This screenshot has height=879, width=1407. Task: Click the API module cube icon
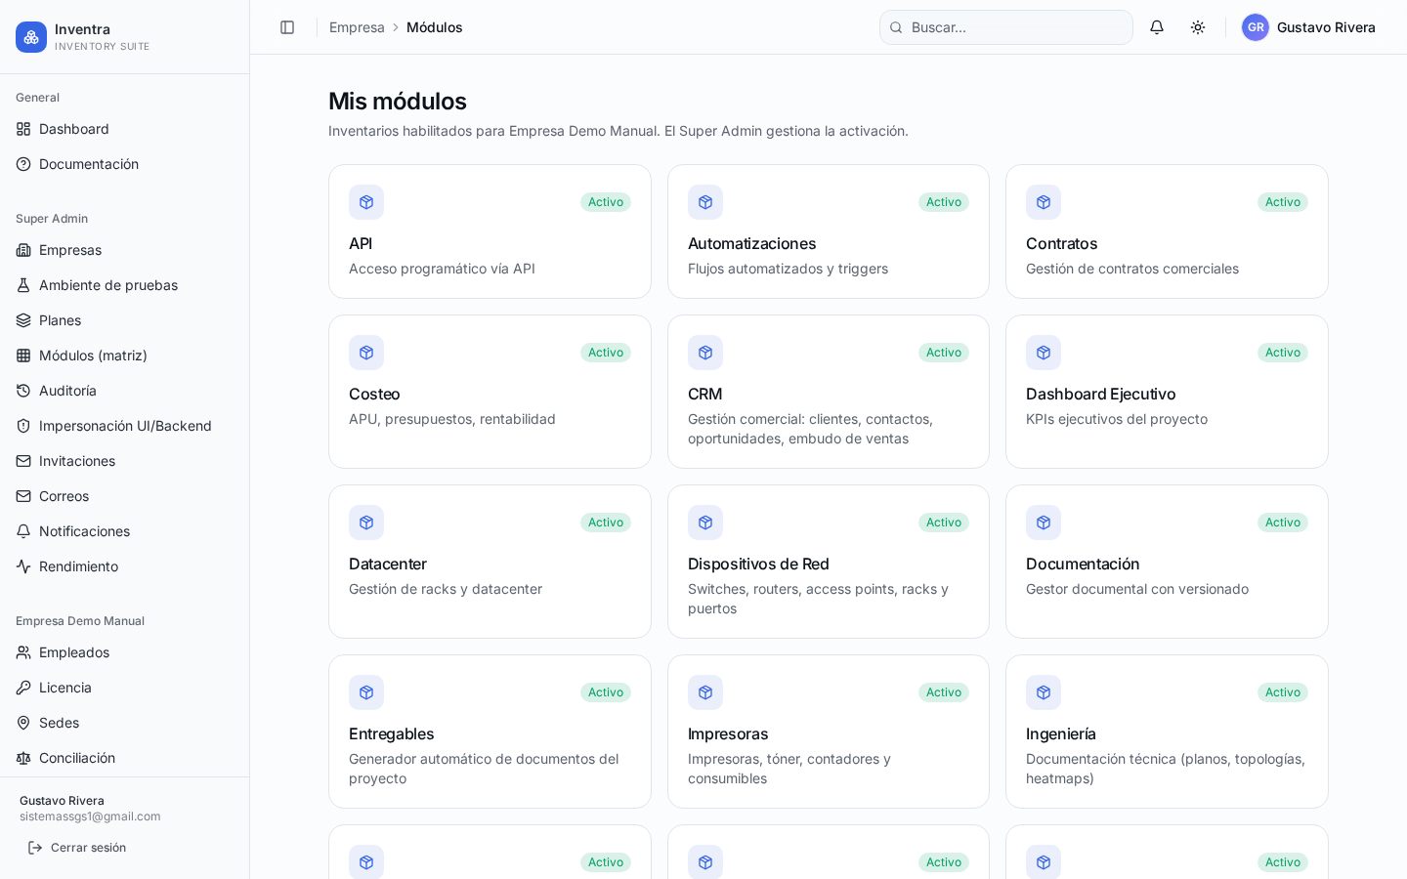(x=366, y=202)
